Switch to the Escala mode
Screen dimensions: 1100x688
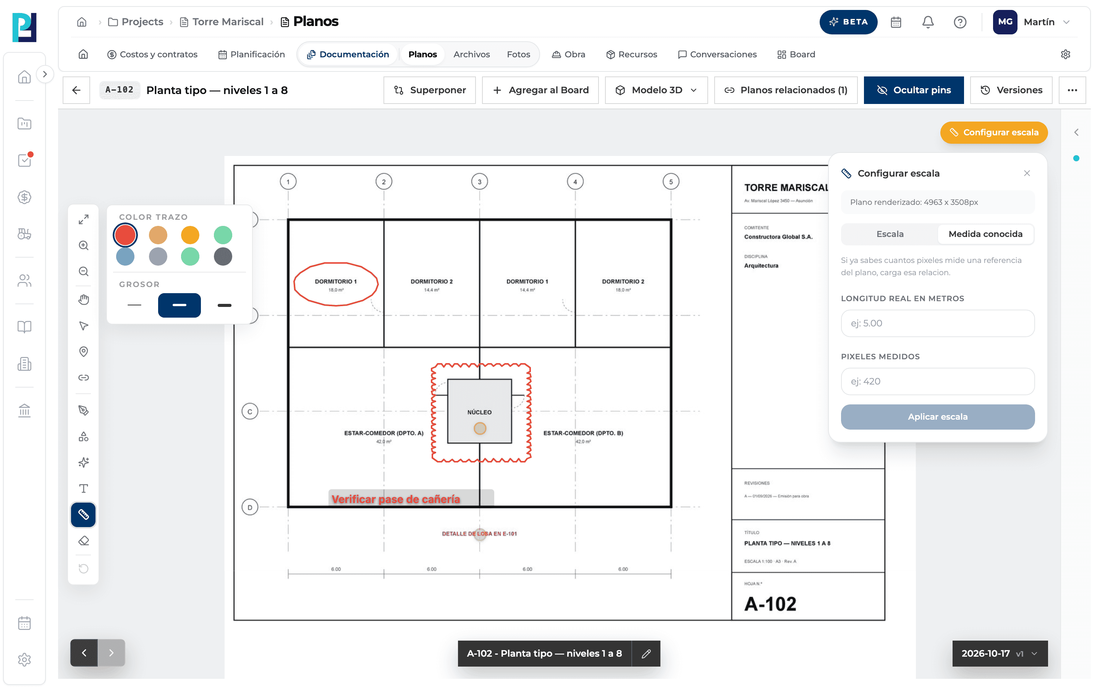890,234
